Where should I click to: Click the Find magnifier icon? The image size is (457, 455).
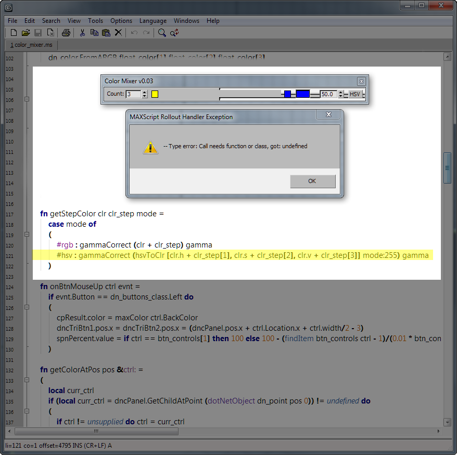[162, 33]
